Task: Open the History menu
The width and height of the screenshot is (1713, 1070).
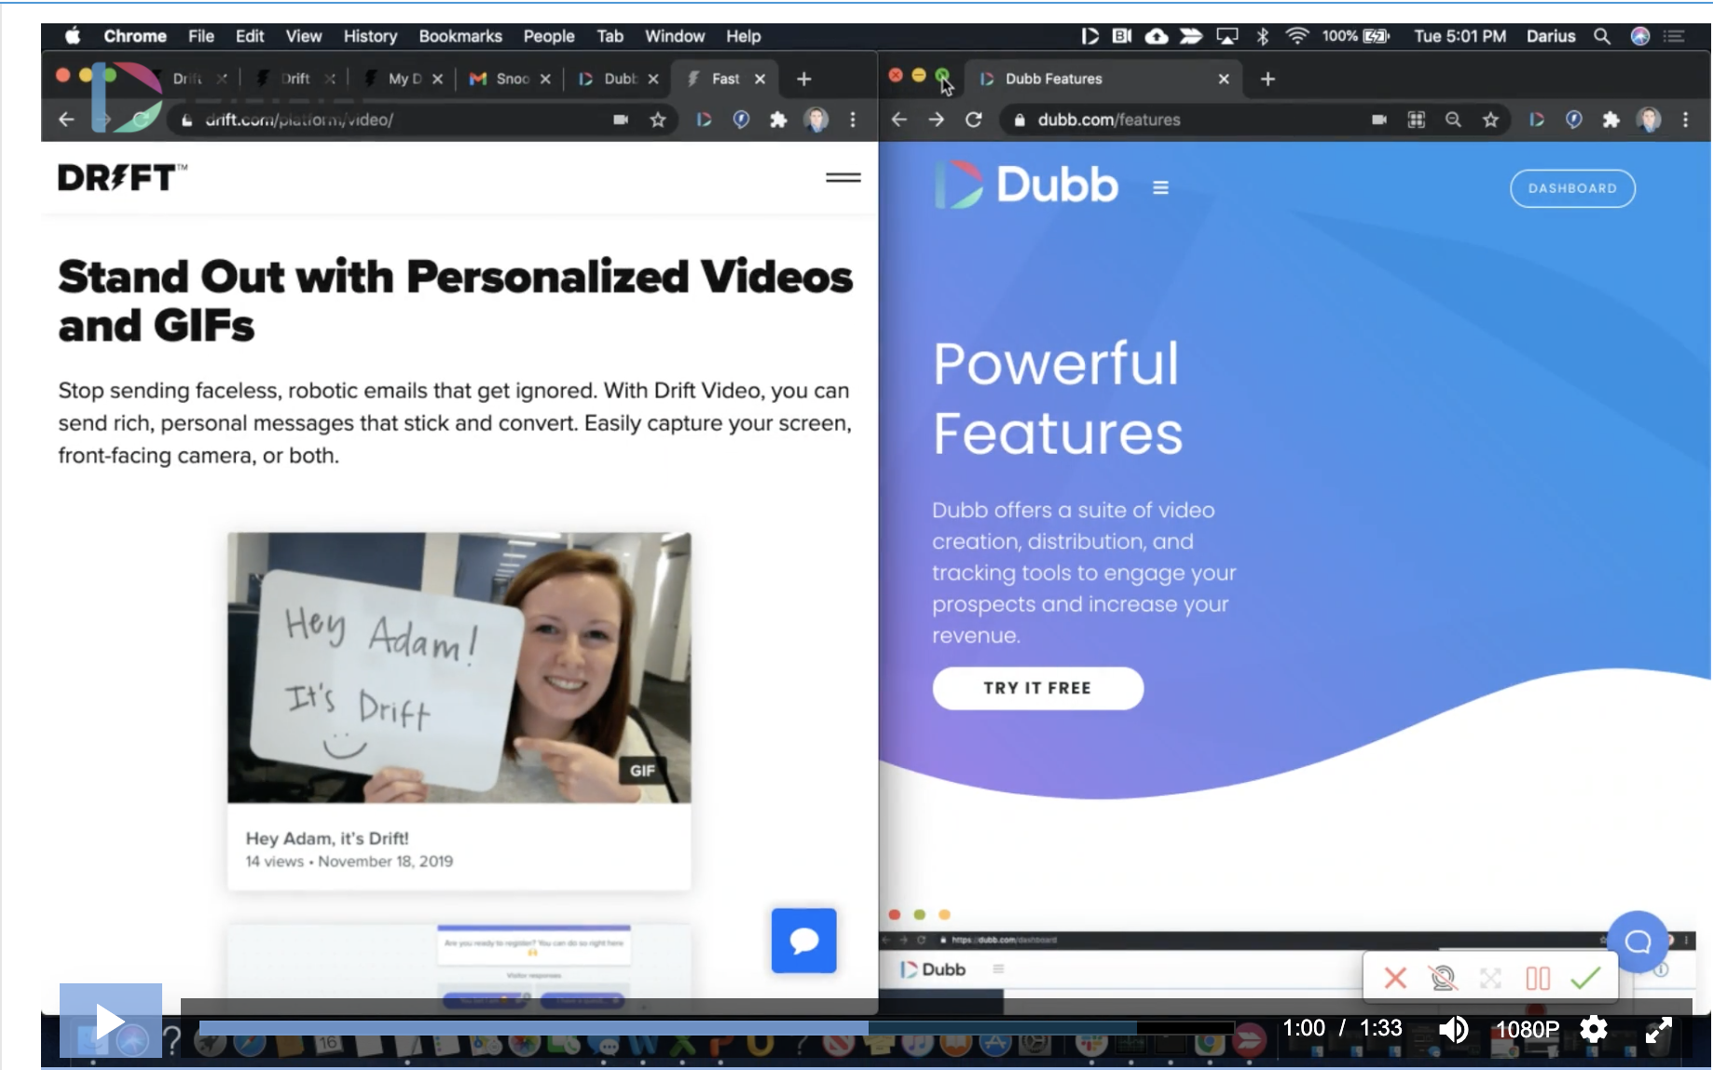Action: tap(370, 36)
